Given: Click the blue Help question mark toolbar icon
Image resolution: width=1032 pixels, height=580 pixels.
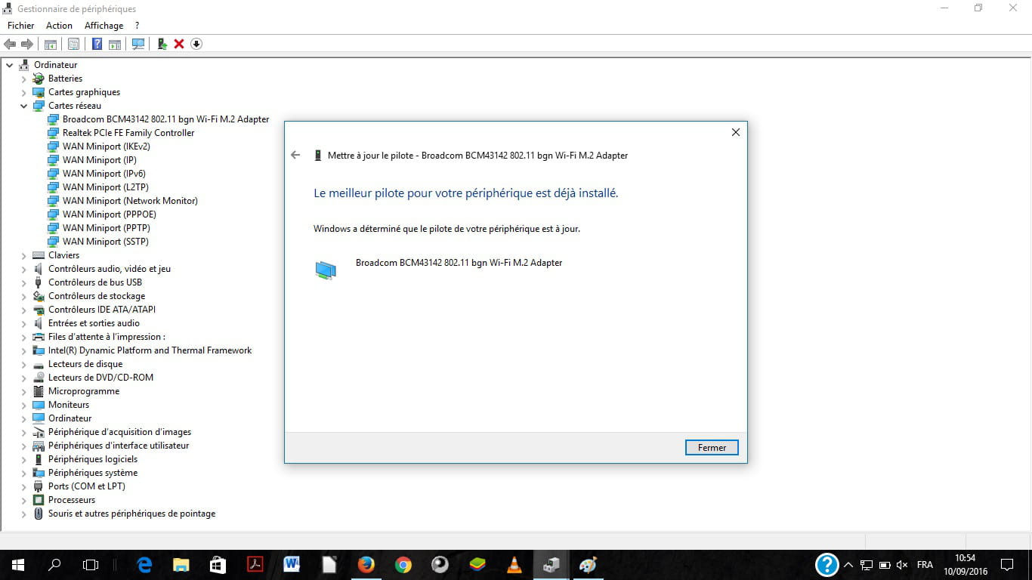Looking at the screenshot, I should click(x=97, y=44).
